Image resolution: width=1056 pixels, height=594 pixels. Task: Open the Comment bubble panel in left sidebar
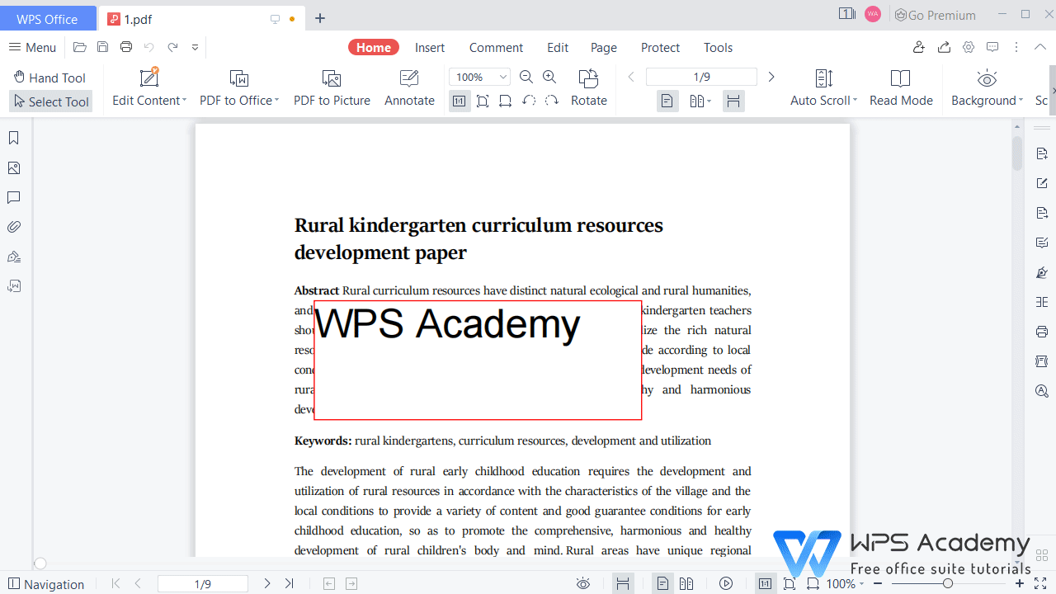(x=13, y=197)
